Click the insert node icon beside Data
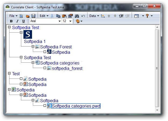This screenshot has height=121, width=168. pyautogui.click(x=103, y=16)
